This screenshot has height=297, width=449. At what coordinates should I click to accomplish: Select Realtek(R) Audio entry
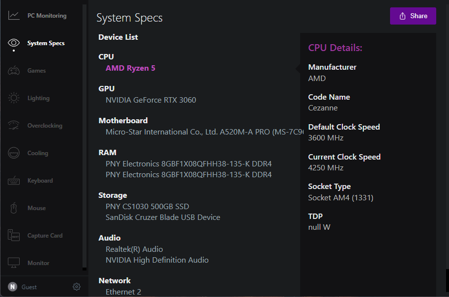[134, 249]
